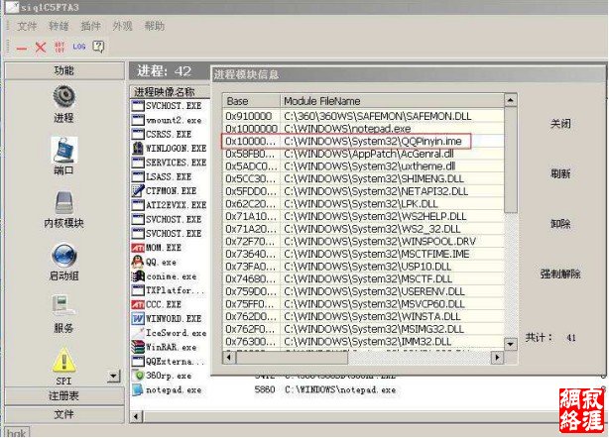609x438 pixels.
Task: Switch to the 文件 panel tab at bottom
Action: [64, 414]
